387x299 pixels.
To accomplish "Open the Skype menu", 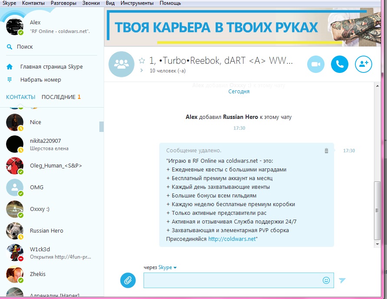I will point(10,3).
